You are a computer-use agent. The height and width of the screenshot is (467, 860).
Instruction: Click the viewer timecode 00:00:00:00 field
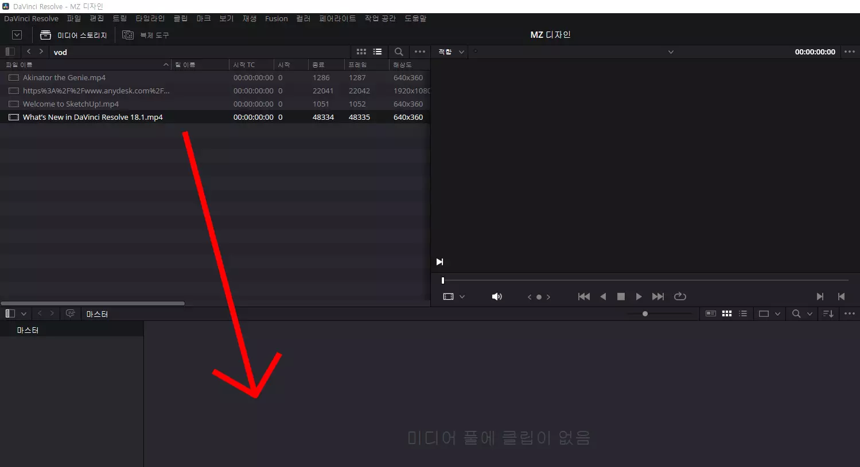(815, 52)
